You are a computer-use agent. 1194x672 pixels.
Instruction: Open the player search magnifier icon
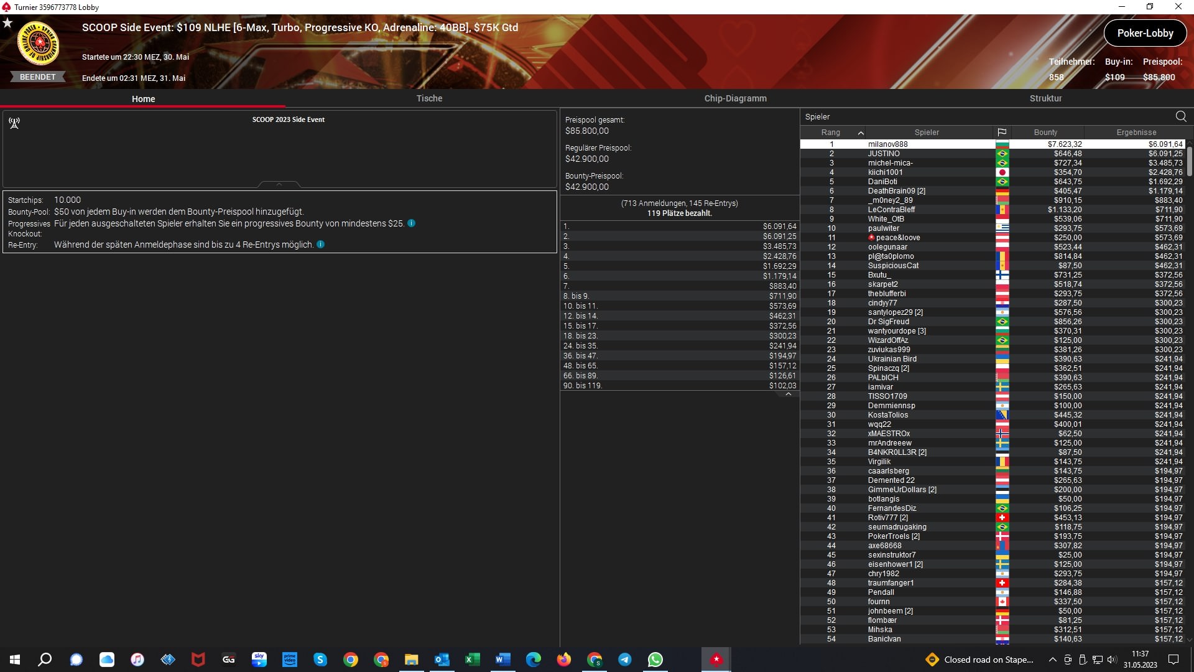tap(1181, 116)
